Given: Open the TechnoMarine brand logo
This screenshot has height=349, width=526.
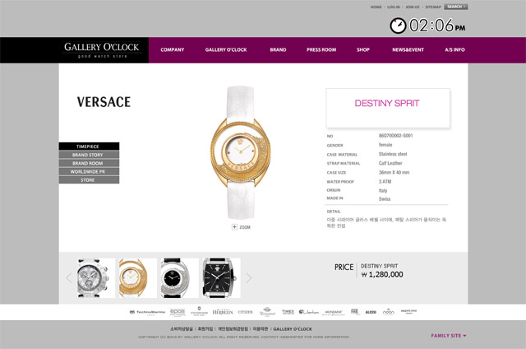Looking at the screenshot, I should tap(147, 313).
